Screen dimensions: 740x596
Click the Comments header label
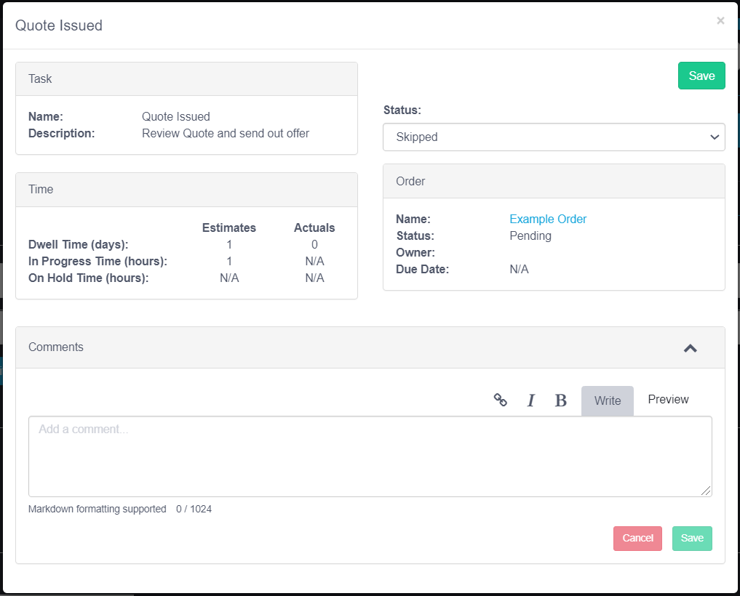coord(56,347)
